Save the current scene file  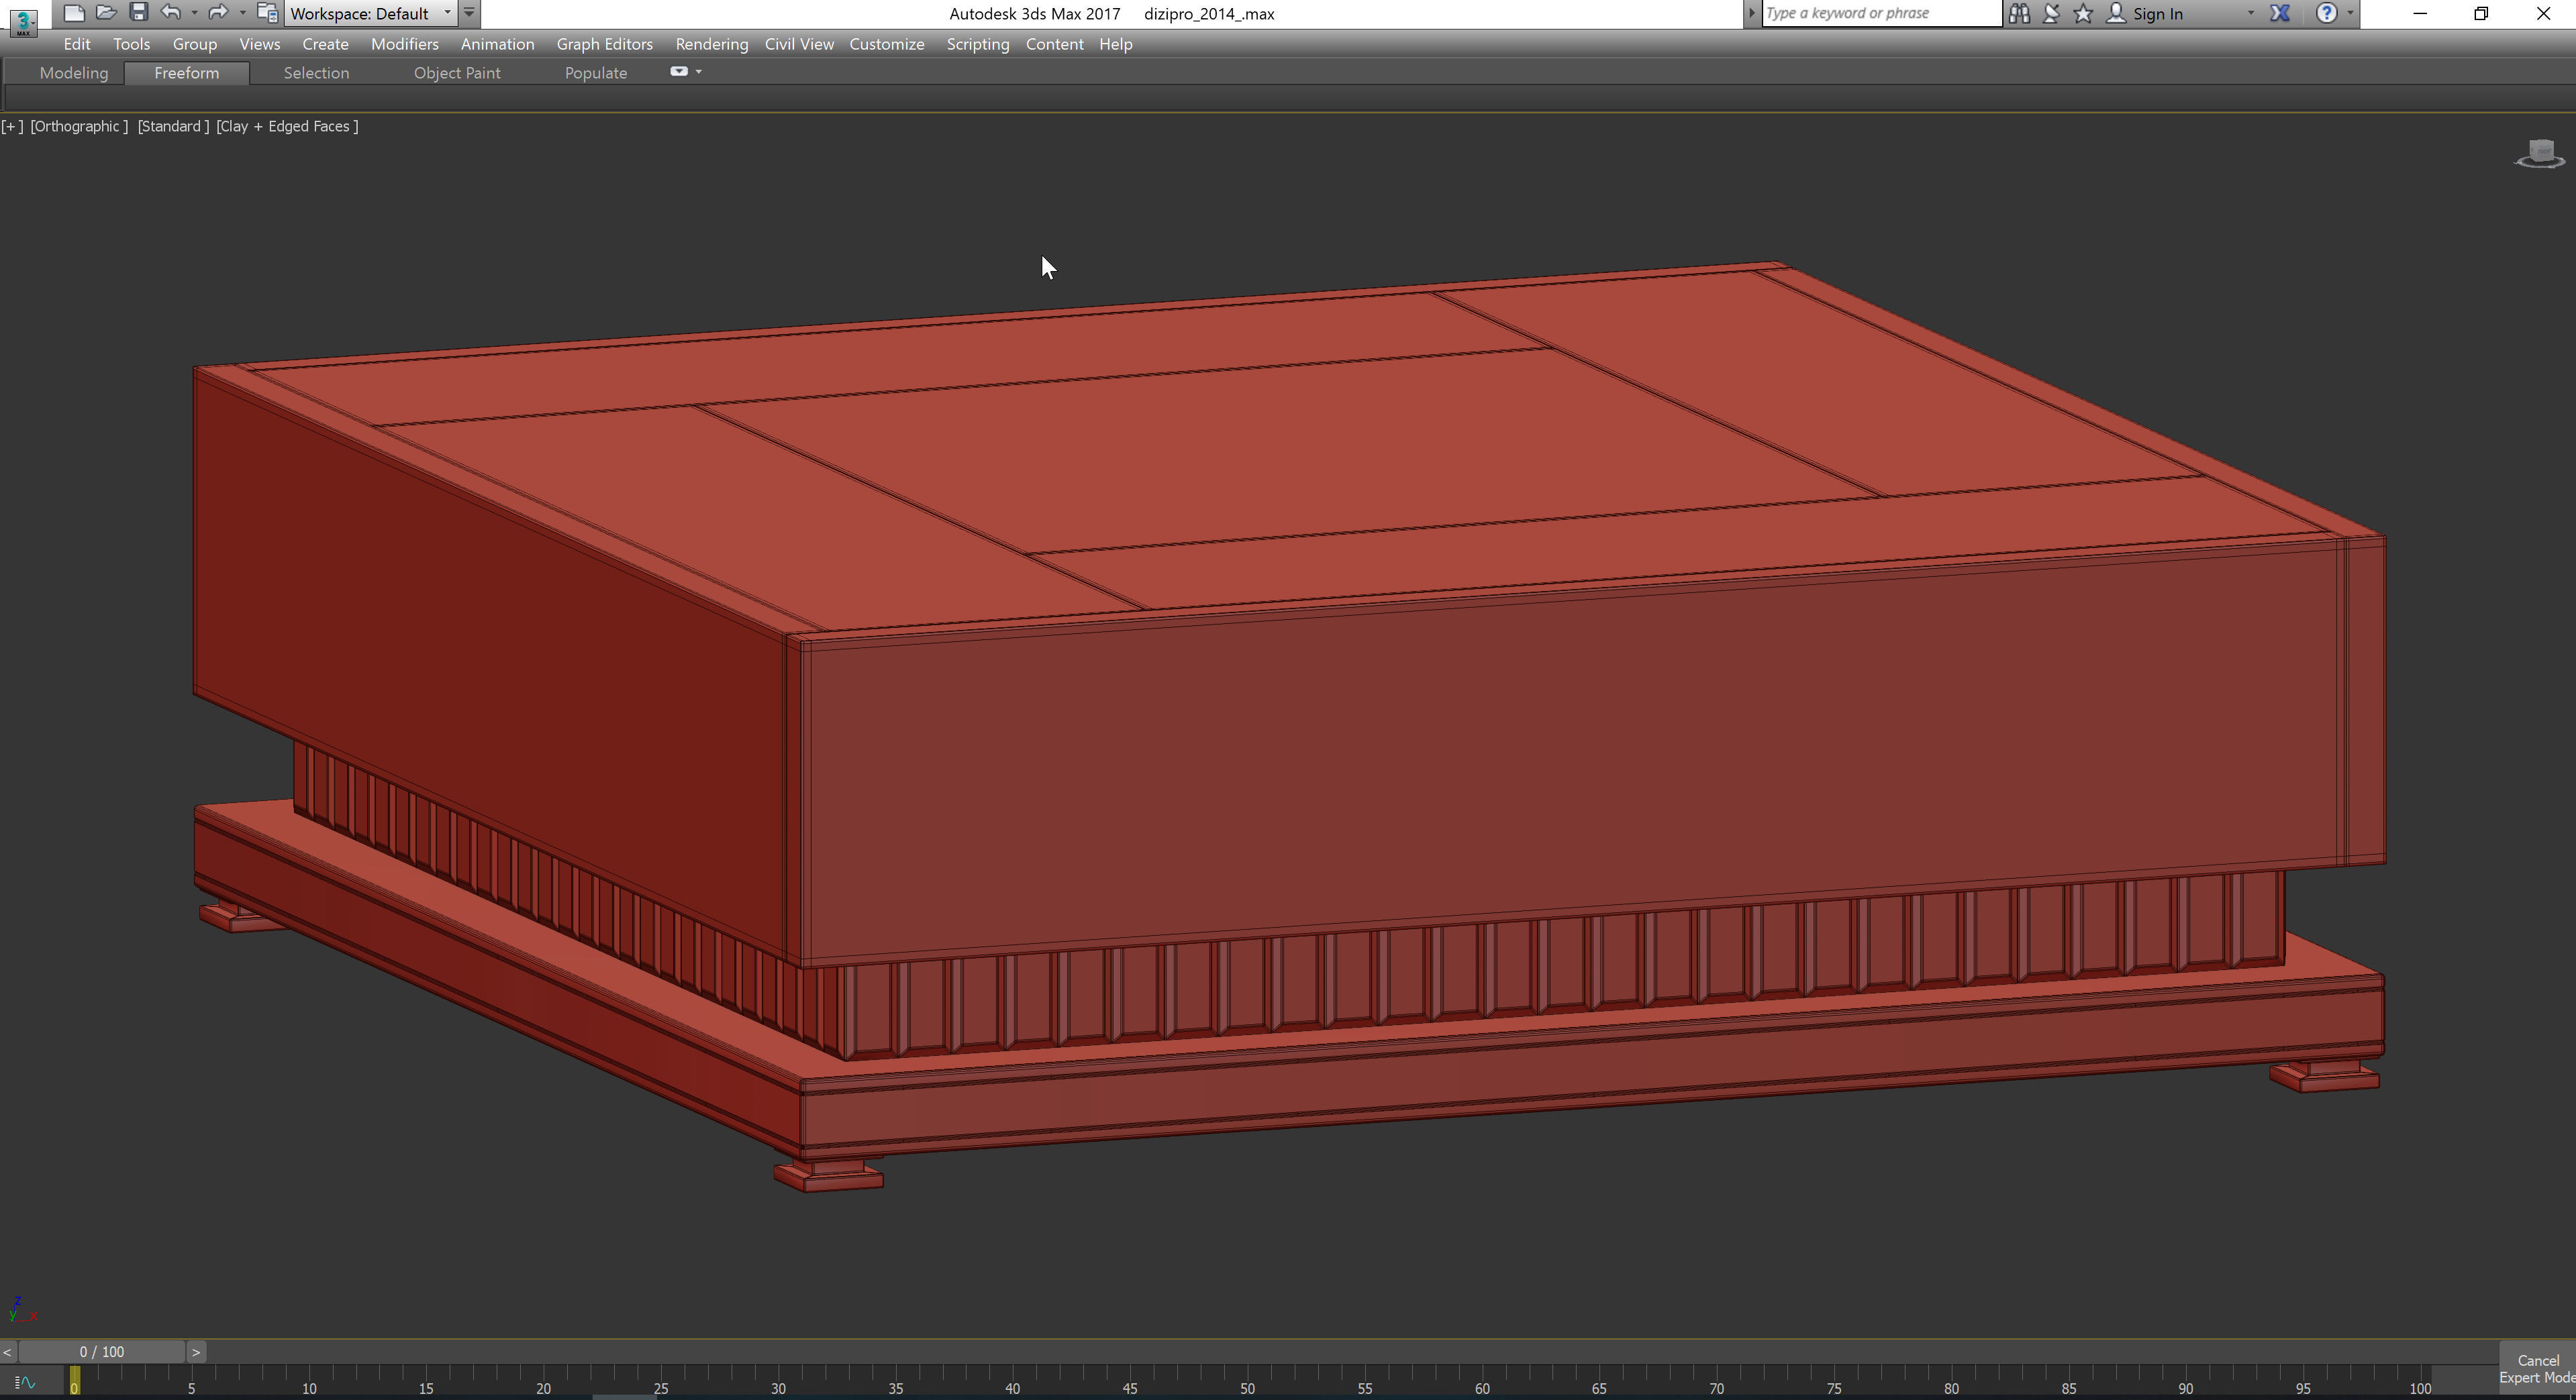pos(138,13)
